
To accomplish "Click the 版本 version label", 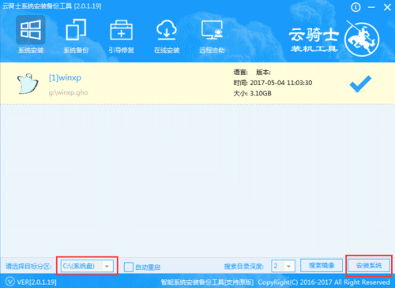I will pos(263,73).
